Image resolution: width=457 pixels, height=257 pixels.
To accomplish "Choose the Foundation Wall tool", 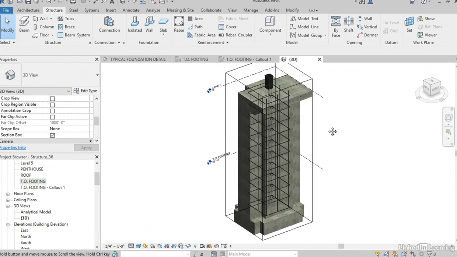I will 149,25.
